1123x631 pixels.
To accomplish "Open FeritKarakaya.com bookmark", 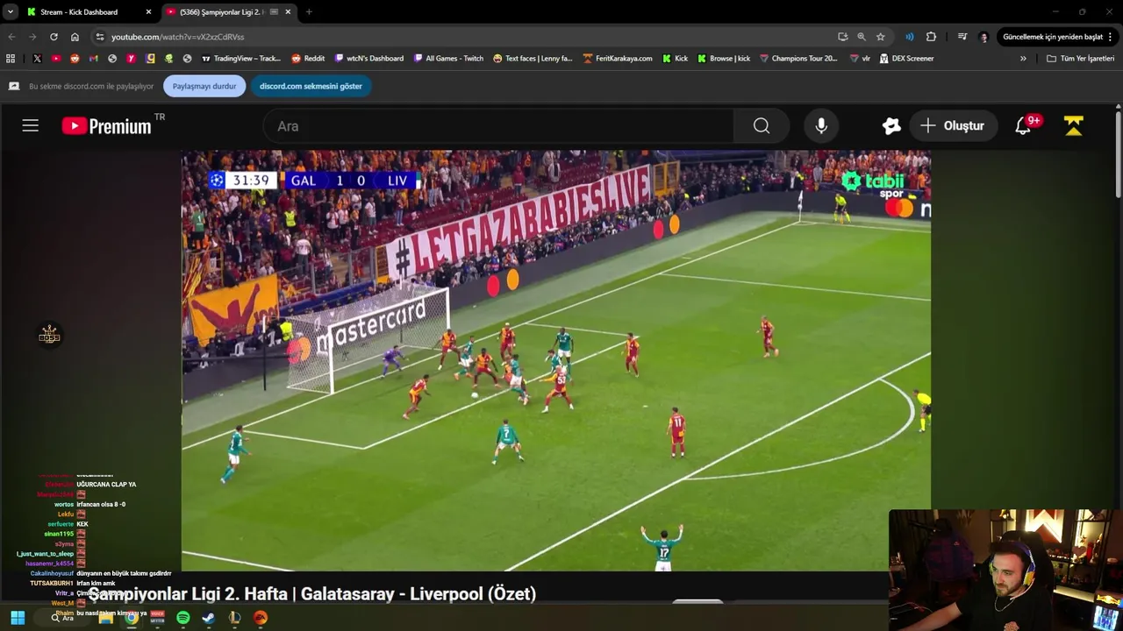I will 618,59.
